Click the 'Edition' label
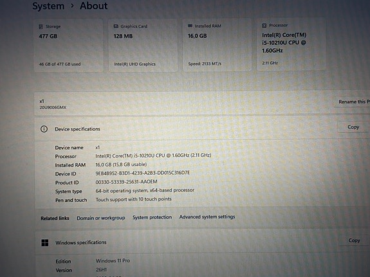This screenshot has width=370, height=277. tap(63, 261)
